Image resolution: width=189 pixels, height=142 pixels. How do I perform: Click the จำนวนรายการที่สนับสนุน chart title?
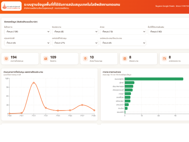(x=23, y=72)
